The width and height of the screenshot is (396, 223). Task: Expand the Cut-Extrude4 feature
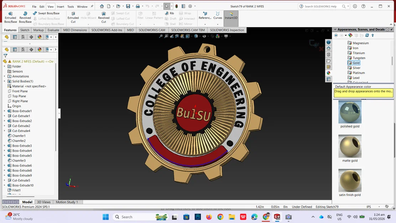click(4, 131)
